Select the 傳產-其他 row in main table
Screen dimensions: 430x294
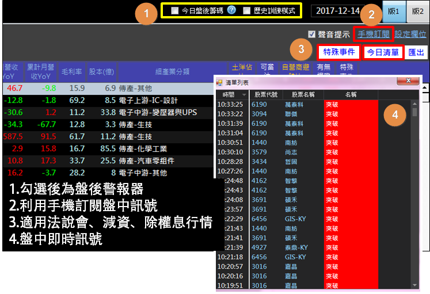point(108,88)
